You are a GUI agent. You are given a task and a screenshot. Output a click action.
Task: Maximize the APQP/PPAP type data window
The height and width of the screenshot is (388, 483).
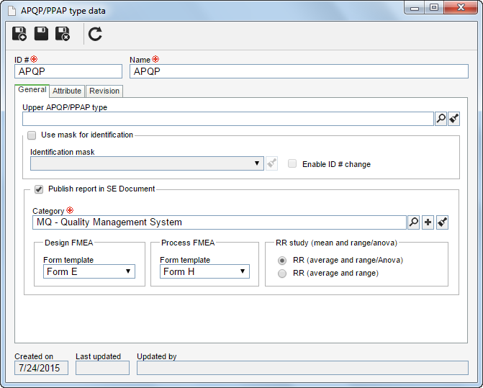[x=434, y=8]
